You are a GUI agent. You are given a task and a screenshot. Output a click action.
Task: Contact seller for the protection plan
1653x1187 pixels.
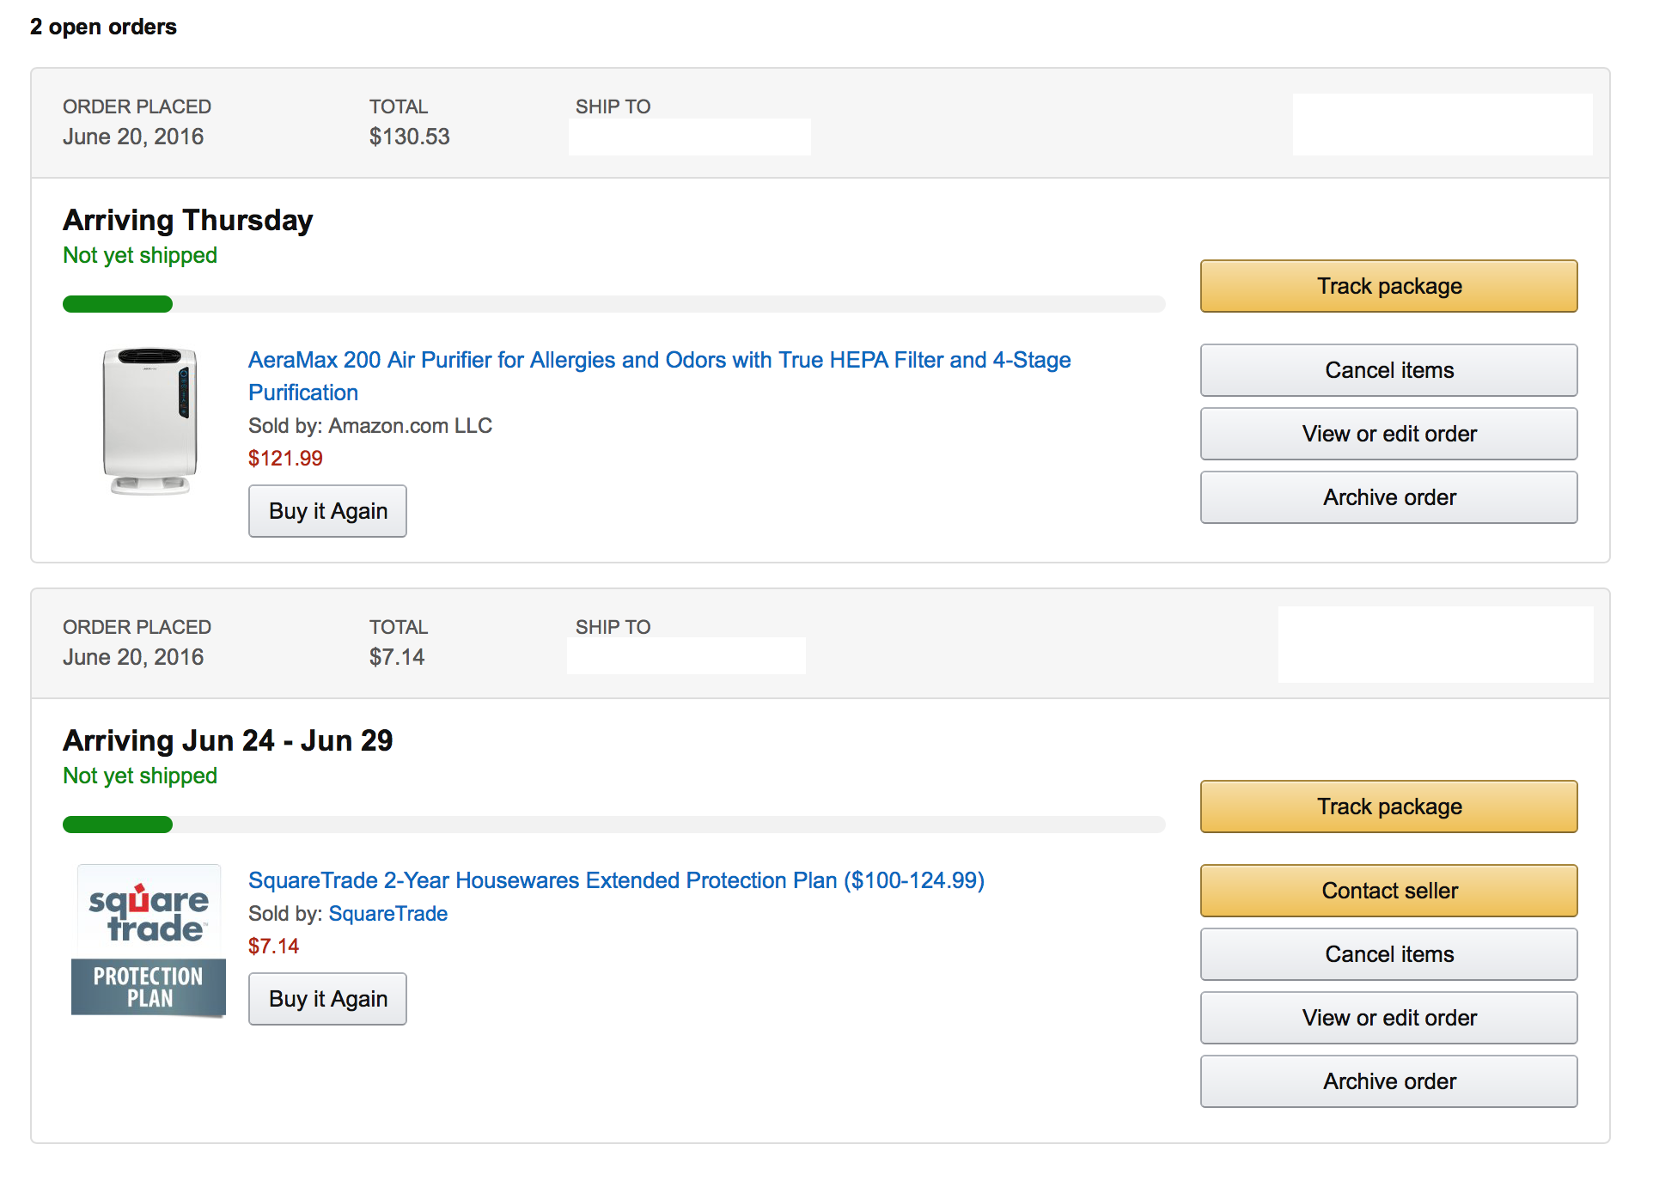point(1388,891)
